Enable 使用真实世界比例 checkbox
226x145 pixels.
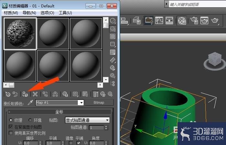[x=11, y=133]
